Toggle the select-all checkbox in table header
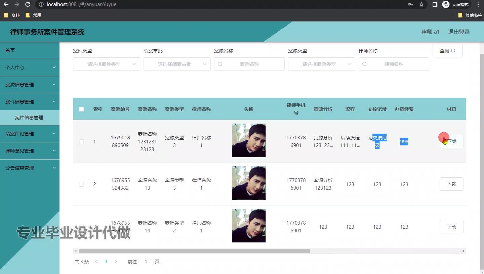Viewport: 484px width, 274px height. [x=81, y=109]
